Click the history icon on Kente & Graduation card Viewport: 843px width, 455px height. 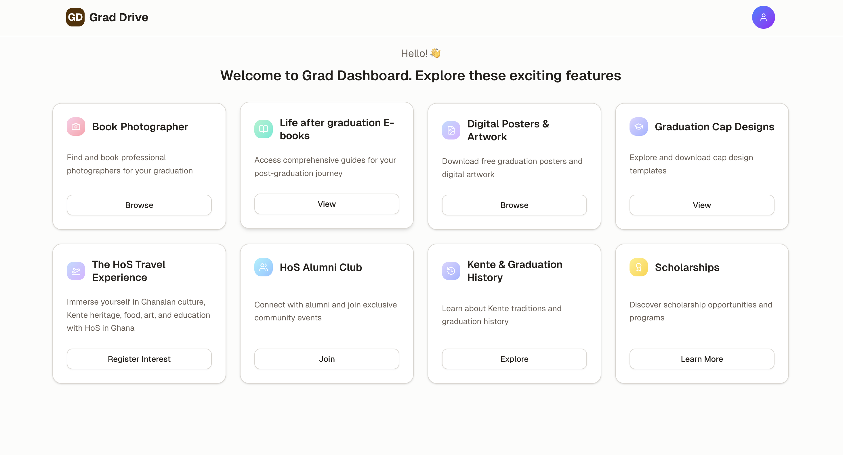click(451, 271)
